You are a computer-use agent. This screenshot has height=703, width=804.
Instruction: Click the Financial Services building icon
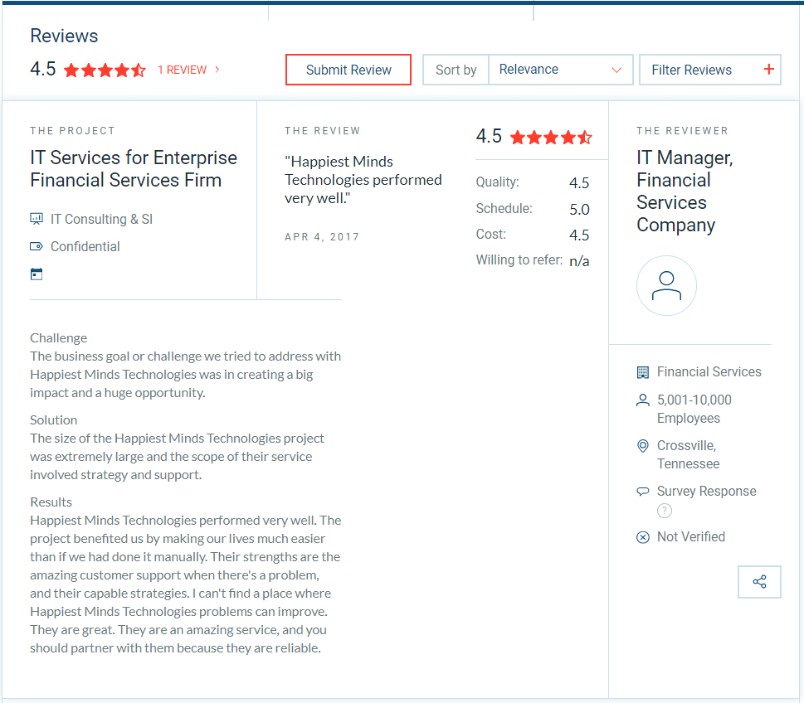[x=642, y=372]
